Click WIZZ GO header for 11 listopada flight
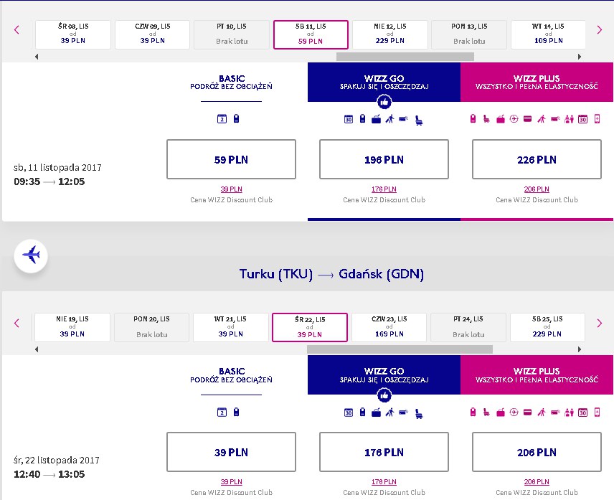 point(384,82)
